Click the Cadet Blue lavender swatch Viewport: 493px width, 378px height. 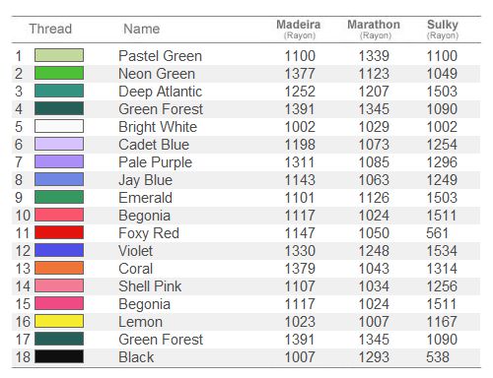[x=59, y=144]
